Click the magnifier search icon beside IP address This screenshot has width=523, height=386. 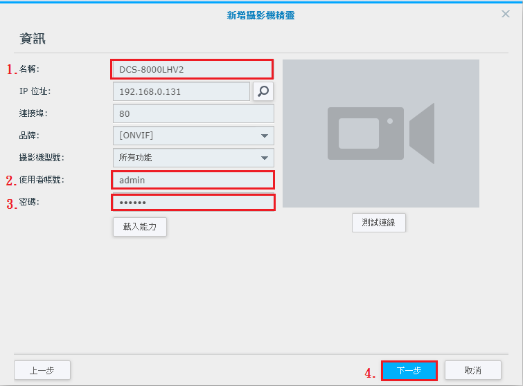(x=263, y=91)
